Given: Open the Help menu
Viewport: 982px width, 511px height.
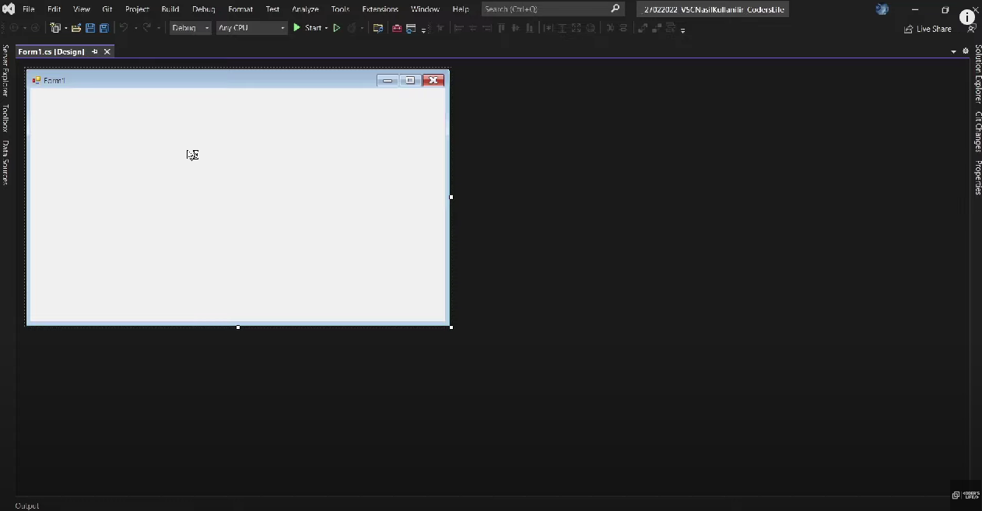Looking at the screenshot, I should coord(461,9).
